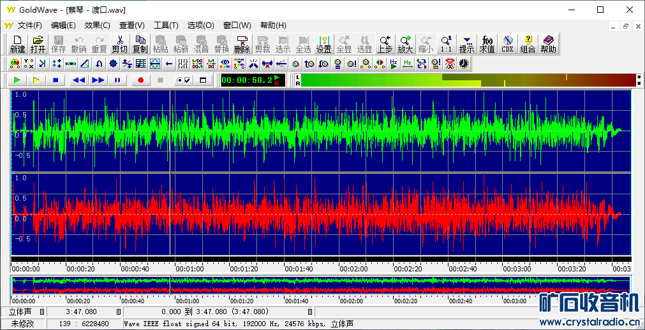645x330 pixels.
Task: Open the 工具(T) menu
Action: click(166, 25)
